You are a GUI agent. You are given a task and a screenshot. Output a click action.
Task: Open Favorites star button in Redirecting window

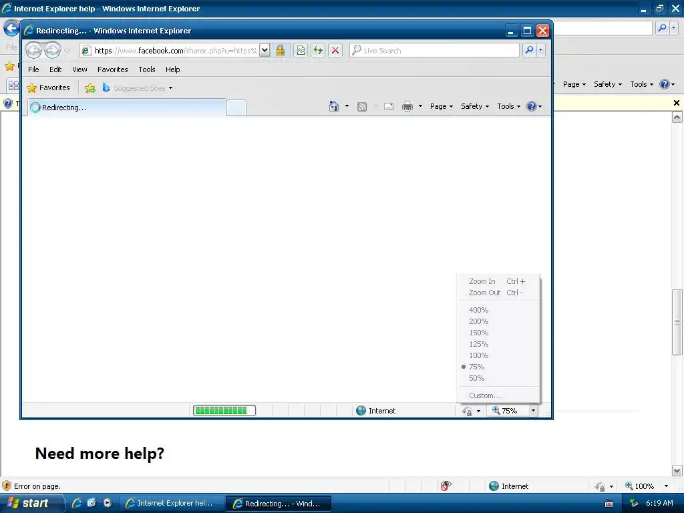[x=48, y=88]
